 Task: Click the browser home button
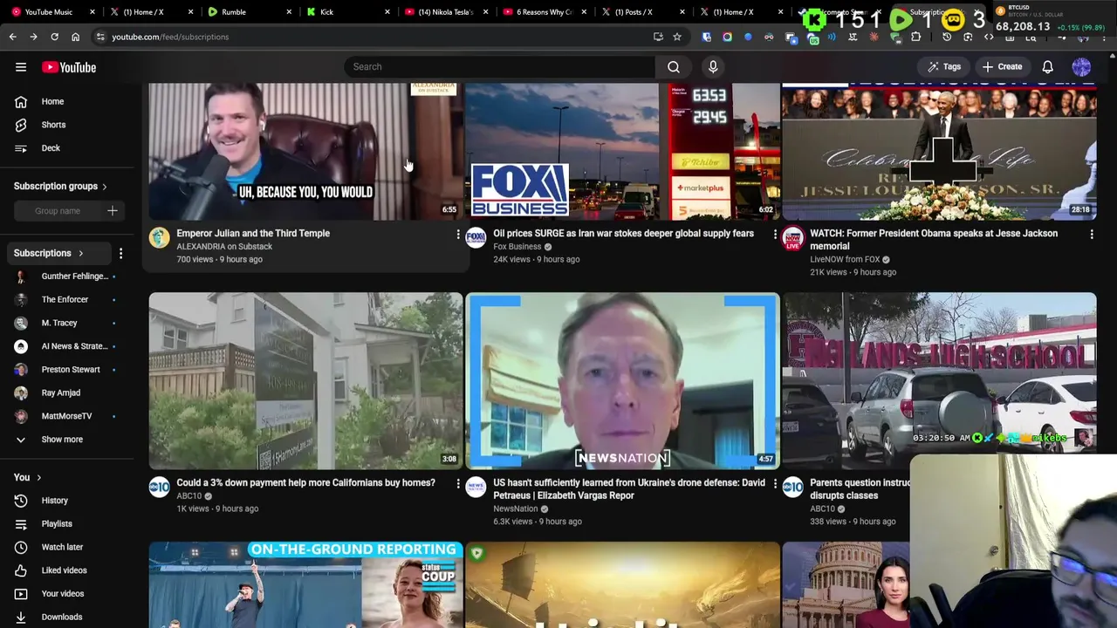(x=75, y=37)
